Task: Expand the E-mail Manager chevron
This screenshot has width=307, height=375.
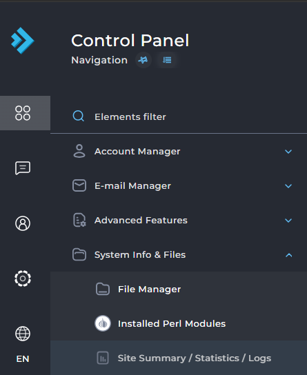Action: 288,186
